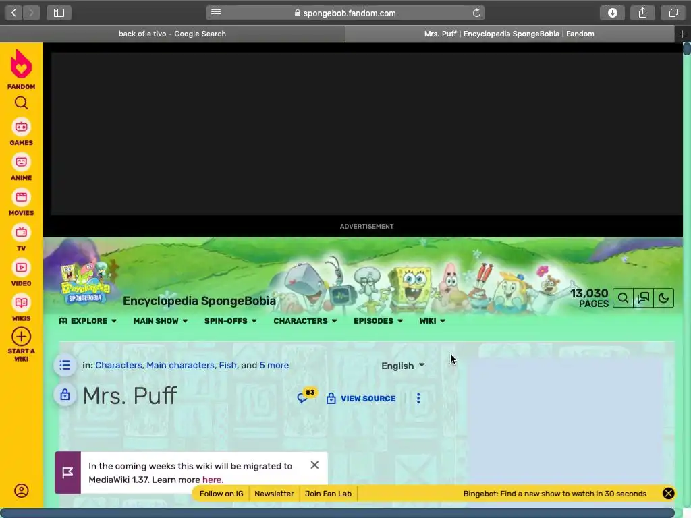Viewport: 691px width, 518px height.
Task: Click the page protection lock icon
Action: [x=65, y=394]
